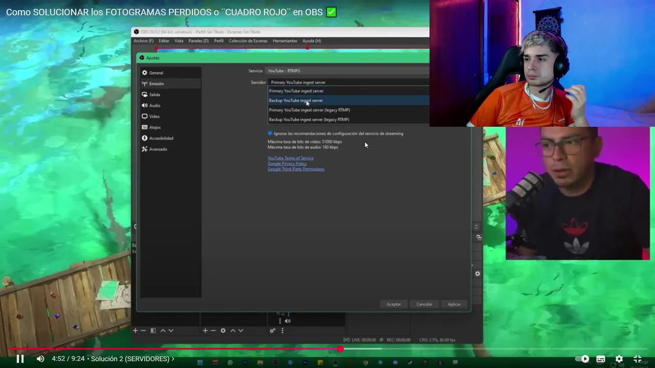Click gear icon on OBS right edge
655x368 pixels.
[x=477, y=273]
